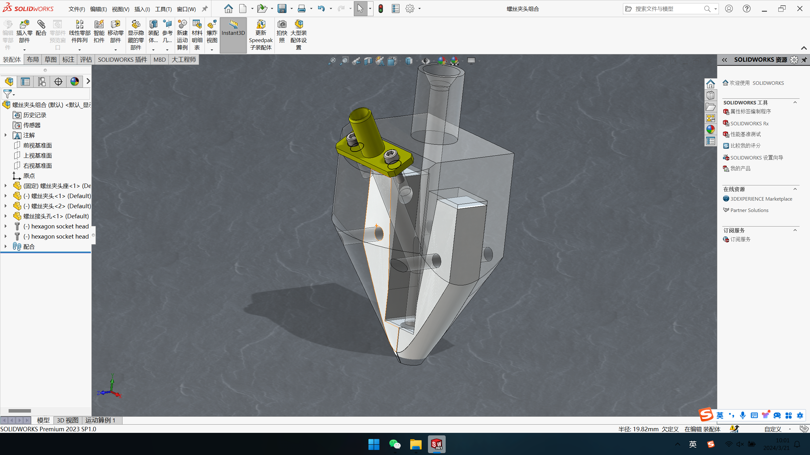Switch to the 草图 tab
The width and height of the screenshot is (810, 455).
[51, 59]
